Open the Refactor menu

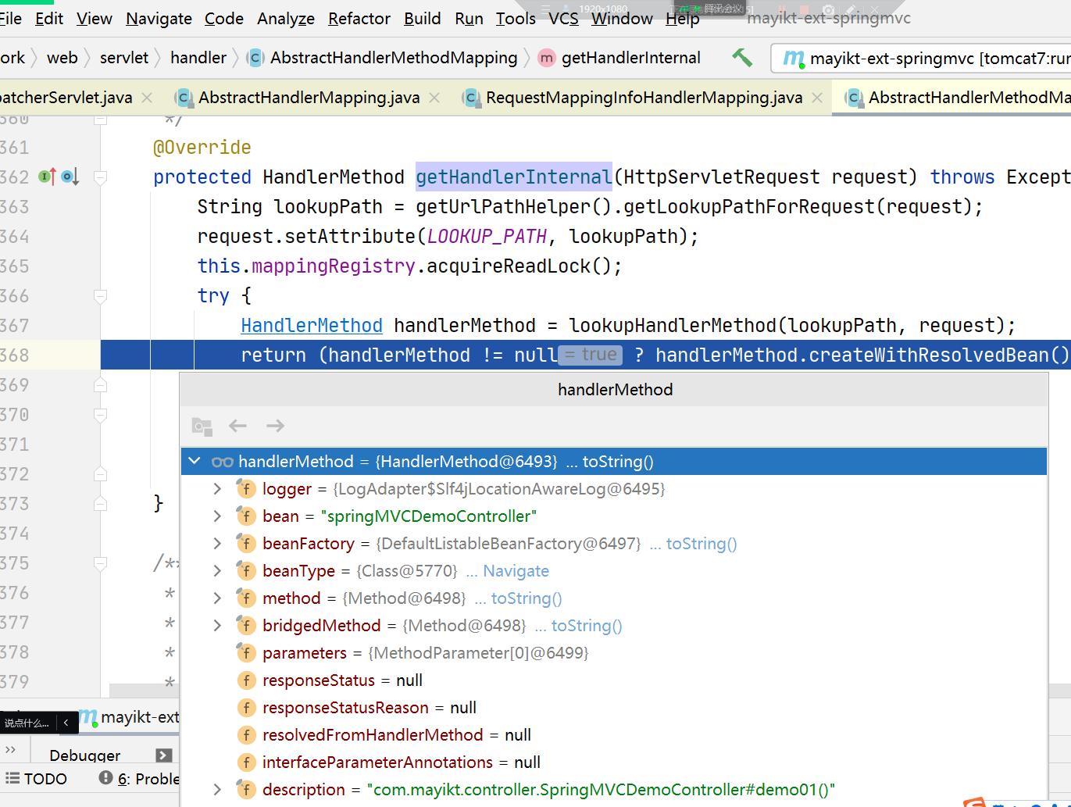[359, 18]
